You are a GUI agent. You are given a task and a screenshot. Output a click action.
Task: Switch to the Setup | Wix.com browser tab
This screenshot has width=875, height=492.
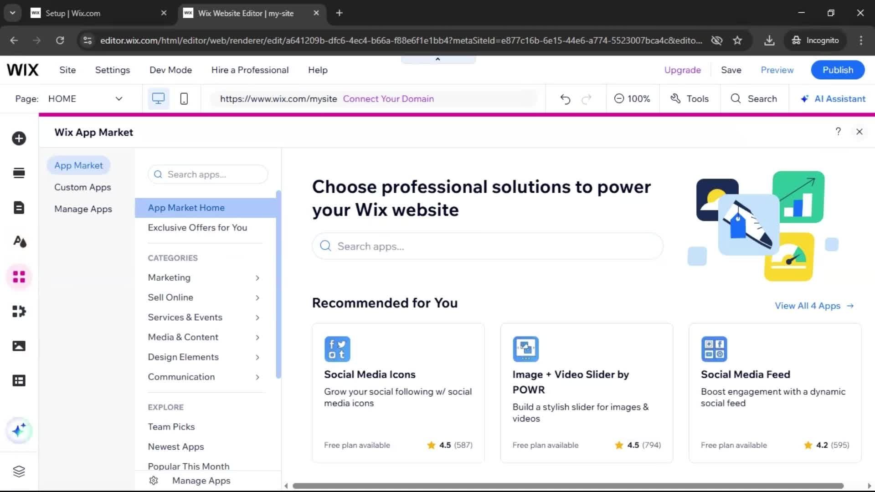(99, 13)
